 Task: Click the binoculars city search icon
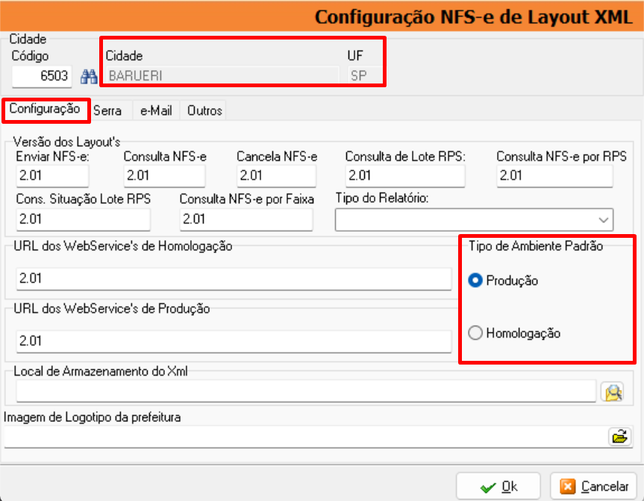(89, 76)
